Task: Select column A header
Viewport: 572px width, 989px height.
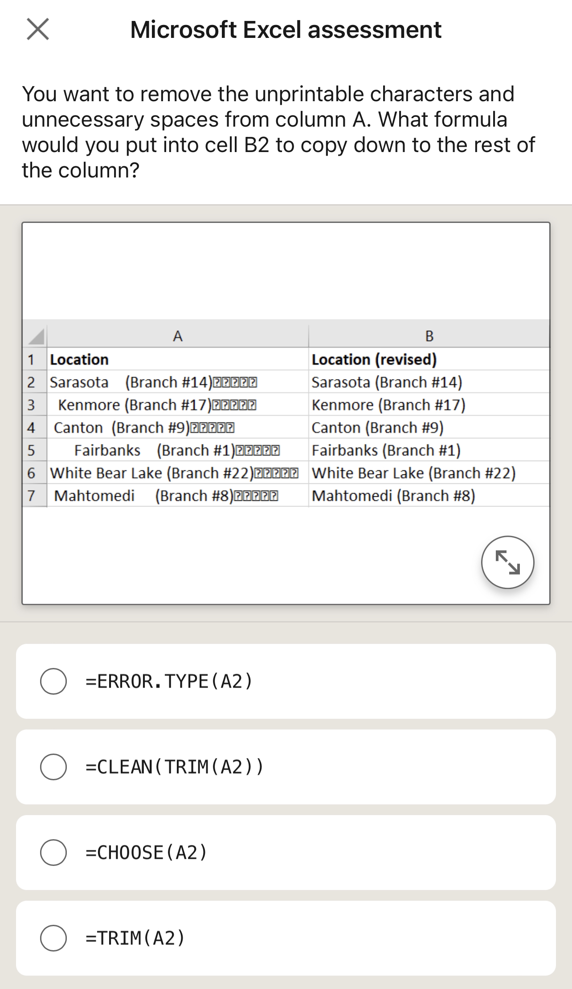Action: 177,338
